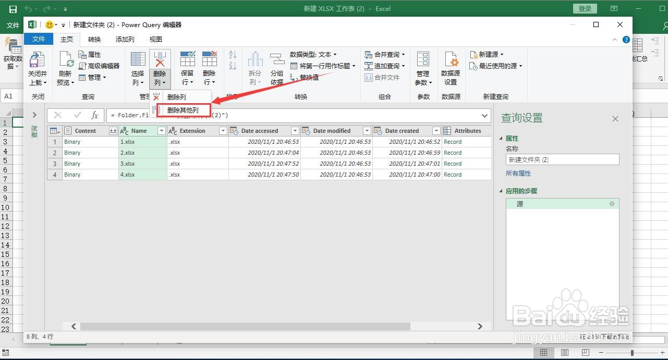Collapse the Properties (属性) section

coord(502,139)
